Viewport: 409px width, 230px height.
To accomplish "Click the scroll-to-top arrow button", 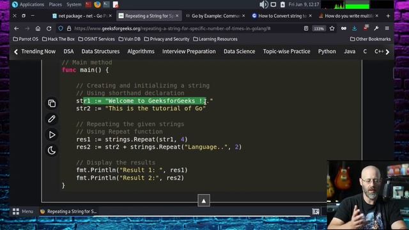I will point(204,201).
